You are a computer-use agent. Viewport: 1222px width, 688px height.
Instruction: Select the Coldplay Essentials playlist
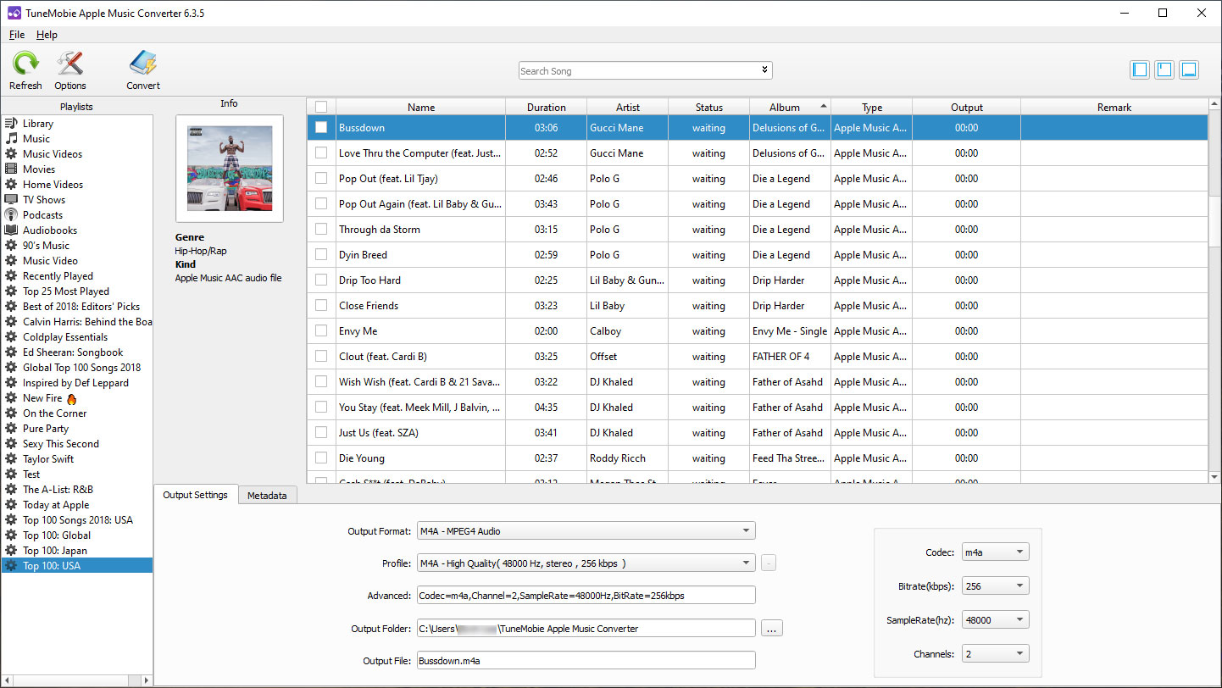[x=65, y=337]
